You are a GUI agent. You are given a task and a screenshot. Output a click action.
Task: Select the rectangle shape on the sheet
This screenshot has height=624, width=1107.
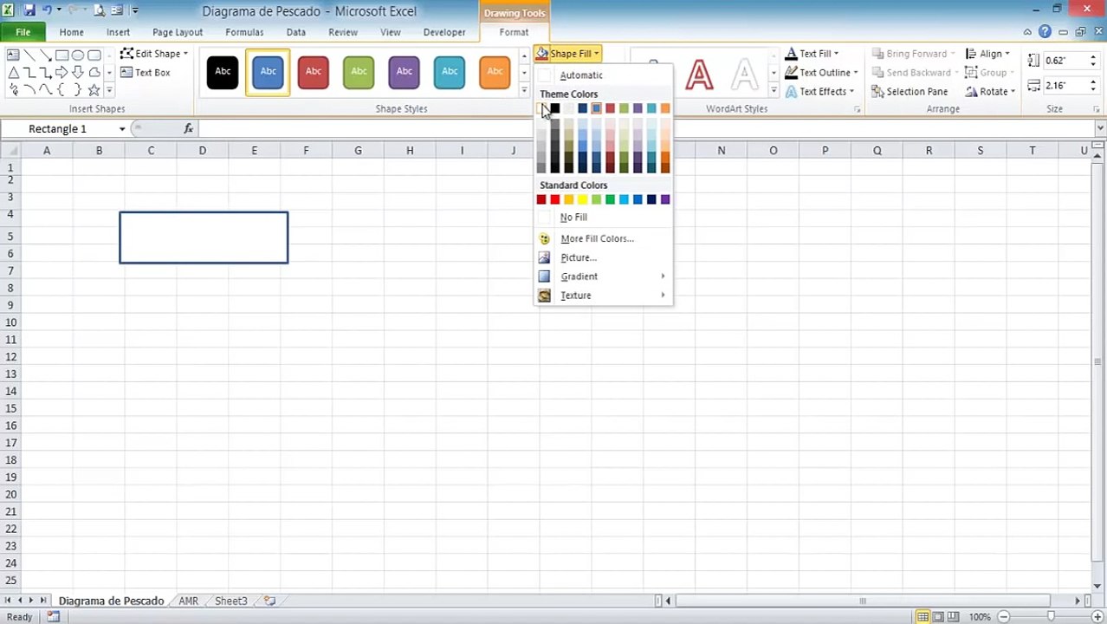tap(204, 237)
